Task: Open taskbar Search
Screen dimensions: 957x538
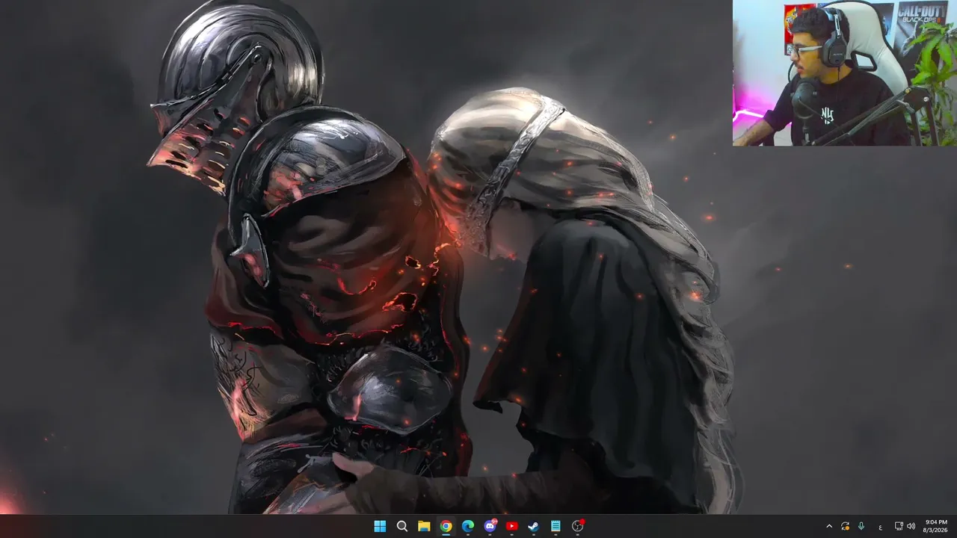Action: [x=401, y=526]
